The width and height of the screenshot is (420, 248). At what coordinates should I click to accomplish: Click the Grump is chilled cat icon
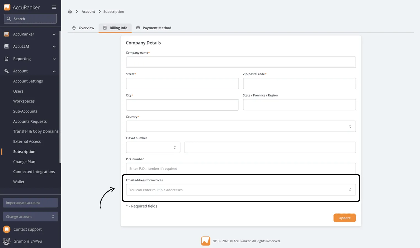coord(7,241)
